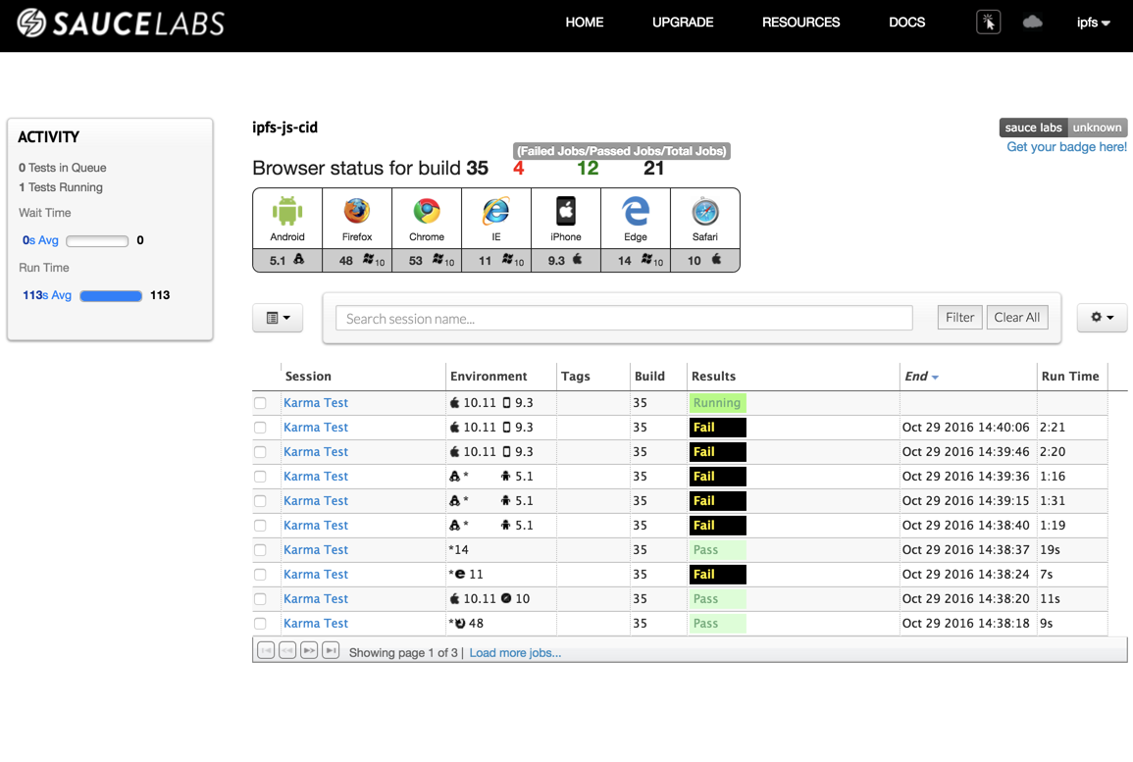Mark the checkbox of the 14:38:20 job
Screen dimensions: 1133x762
coord(260,599)
